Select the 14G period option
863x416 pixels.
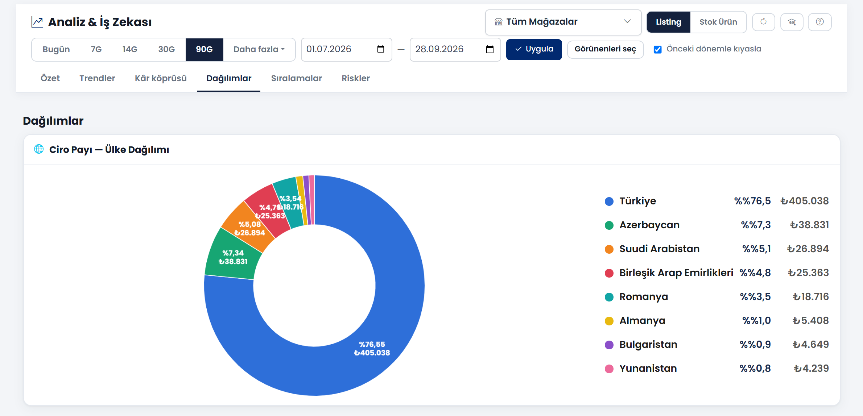click(130, 49)
